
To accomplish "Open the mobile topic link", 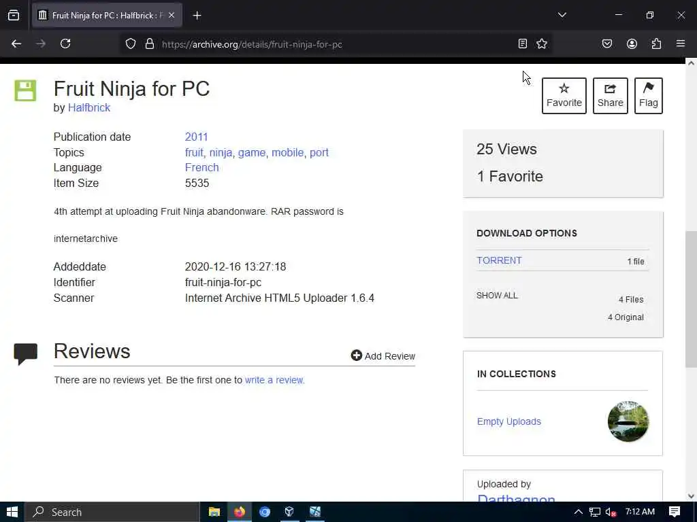I will click(288, 152).
